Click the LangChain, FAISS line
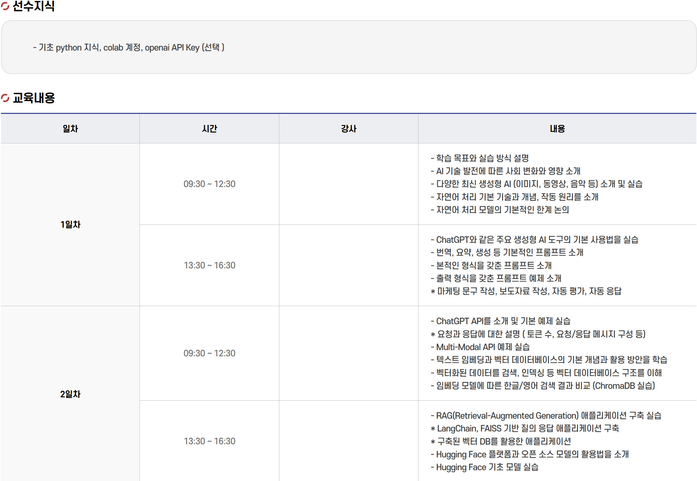 pyautogui.click(x=525, y=428)
